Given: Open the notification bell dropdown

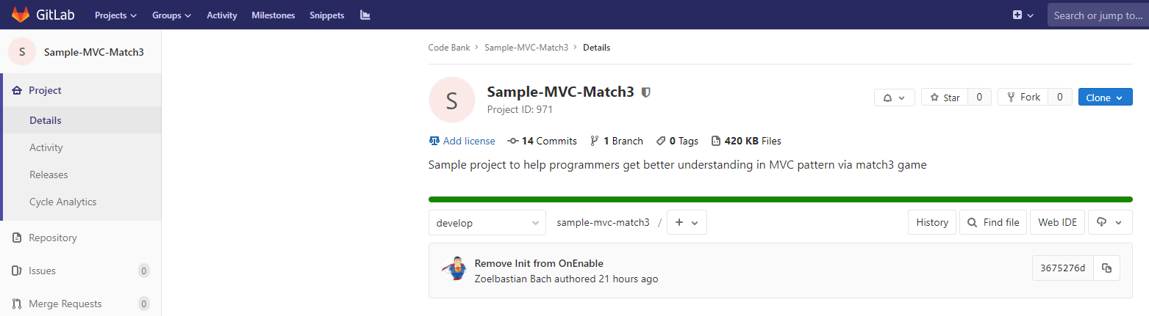Looking at the screenshot, I should [894, 98].
